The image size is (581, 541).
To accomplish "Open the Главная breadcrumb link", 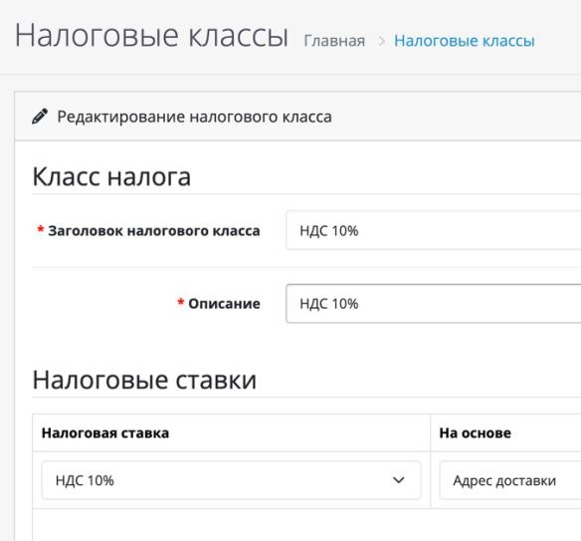I will (x=334, y=41).
